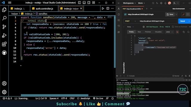Screen dimensions: 191x107
Task: Copy the response body
Action: coord(184,32)
